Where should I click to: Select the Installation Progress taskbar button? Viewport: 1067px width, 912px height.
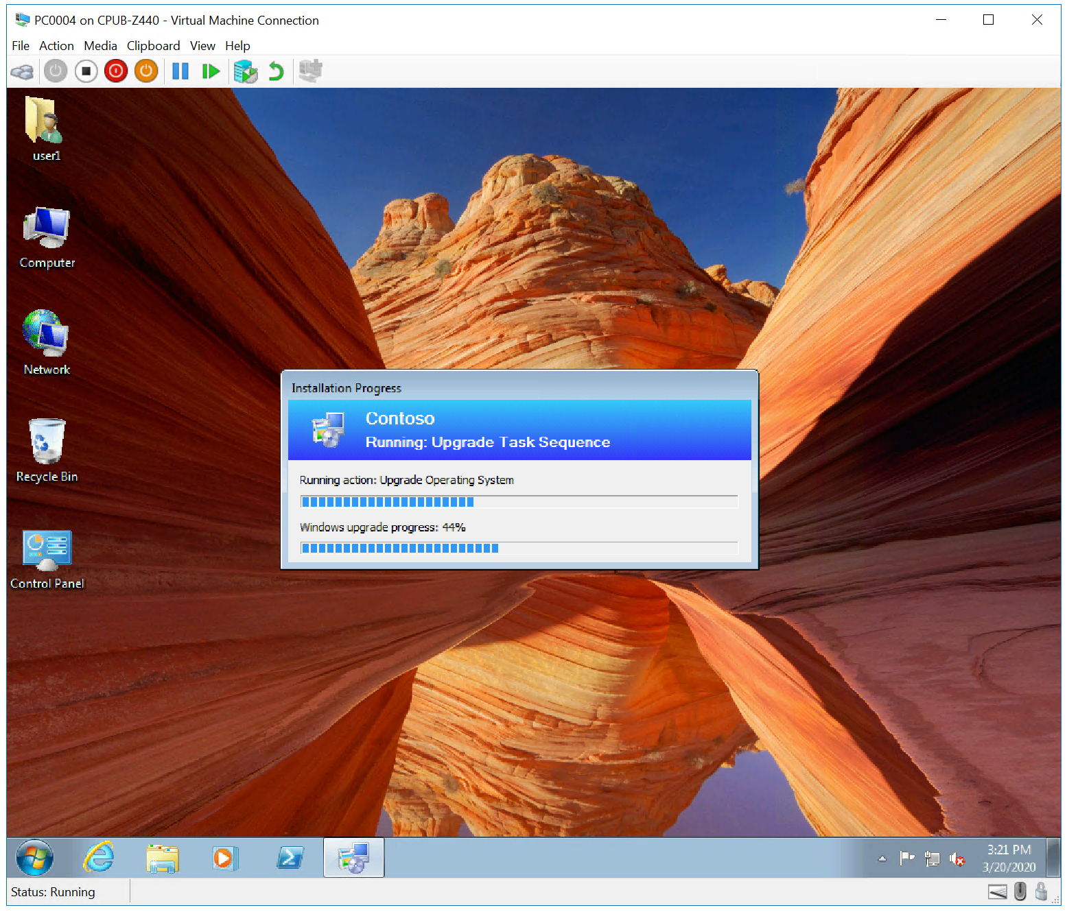click(353, 857)
